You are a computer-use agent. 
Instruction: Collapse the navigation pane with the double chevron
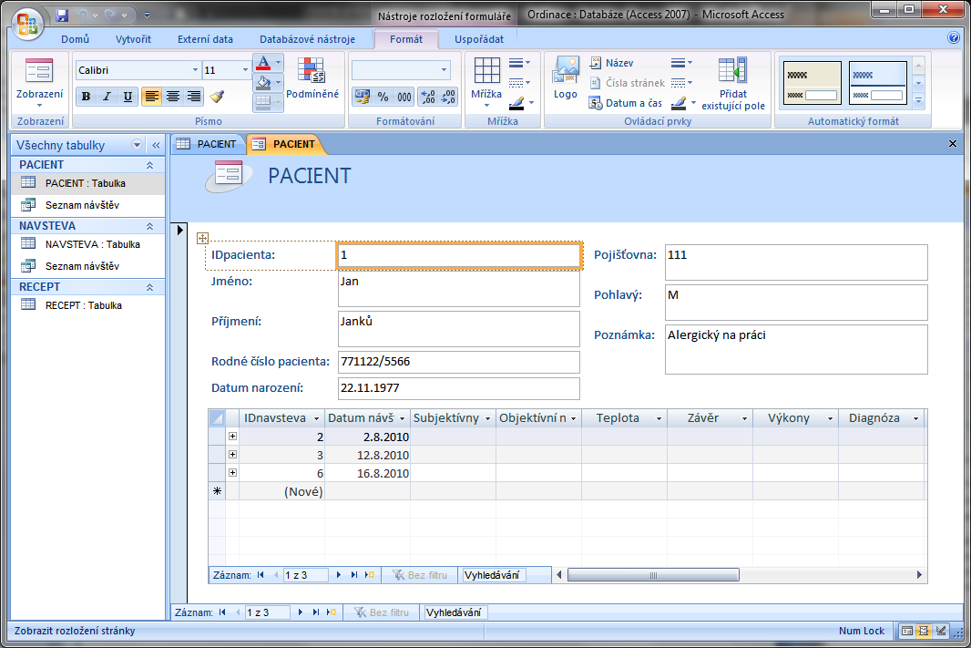tap(156, 145)
